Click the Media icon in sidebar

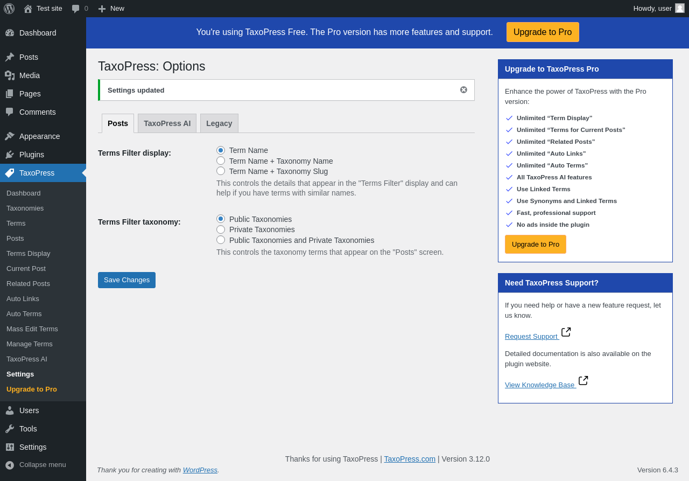(10, 75)
